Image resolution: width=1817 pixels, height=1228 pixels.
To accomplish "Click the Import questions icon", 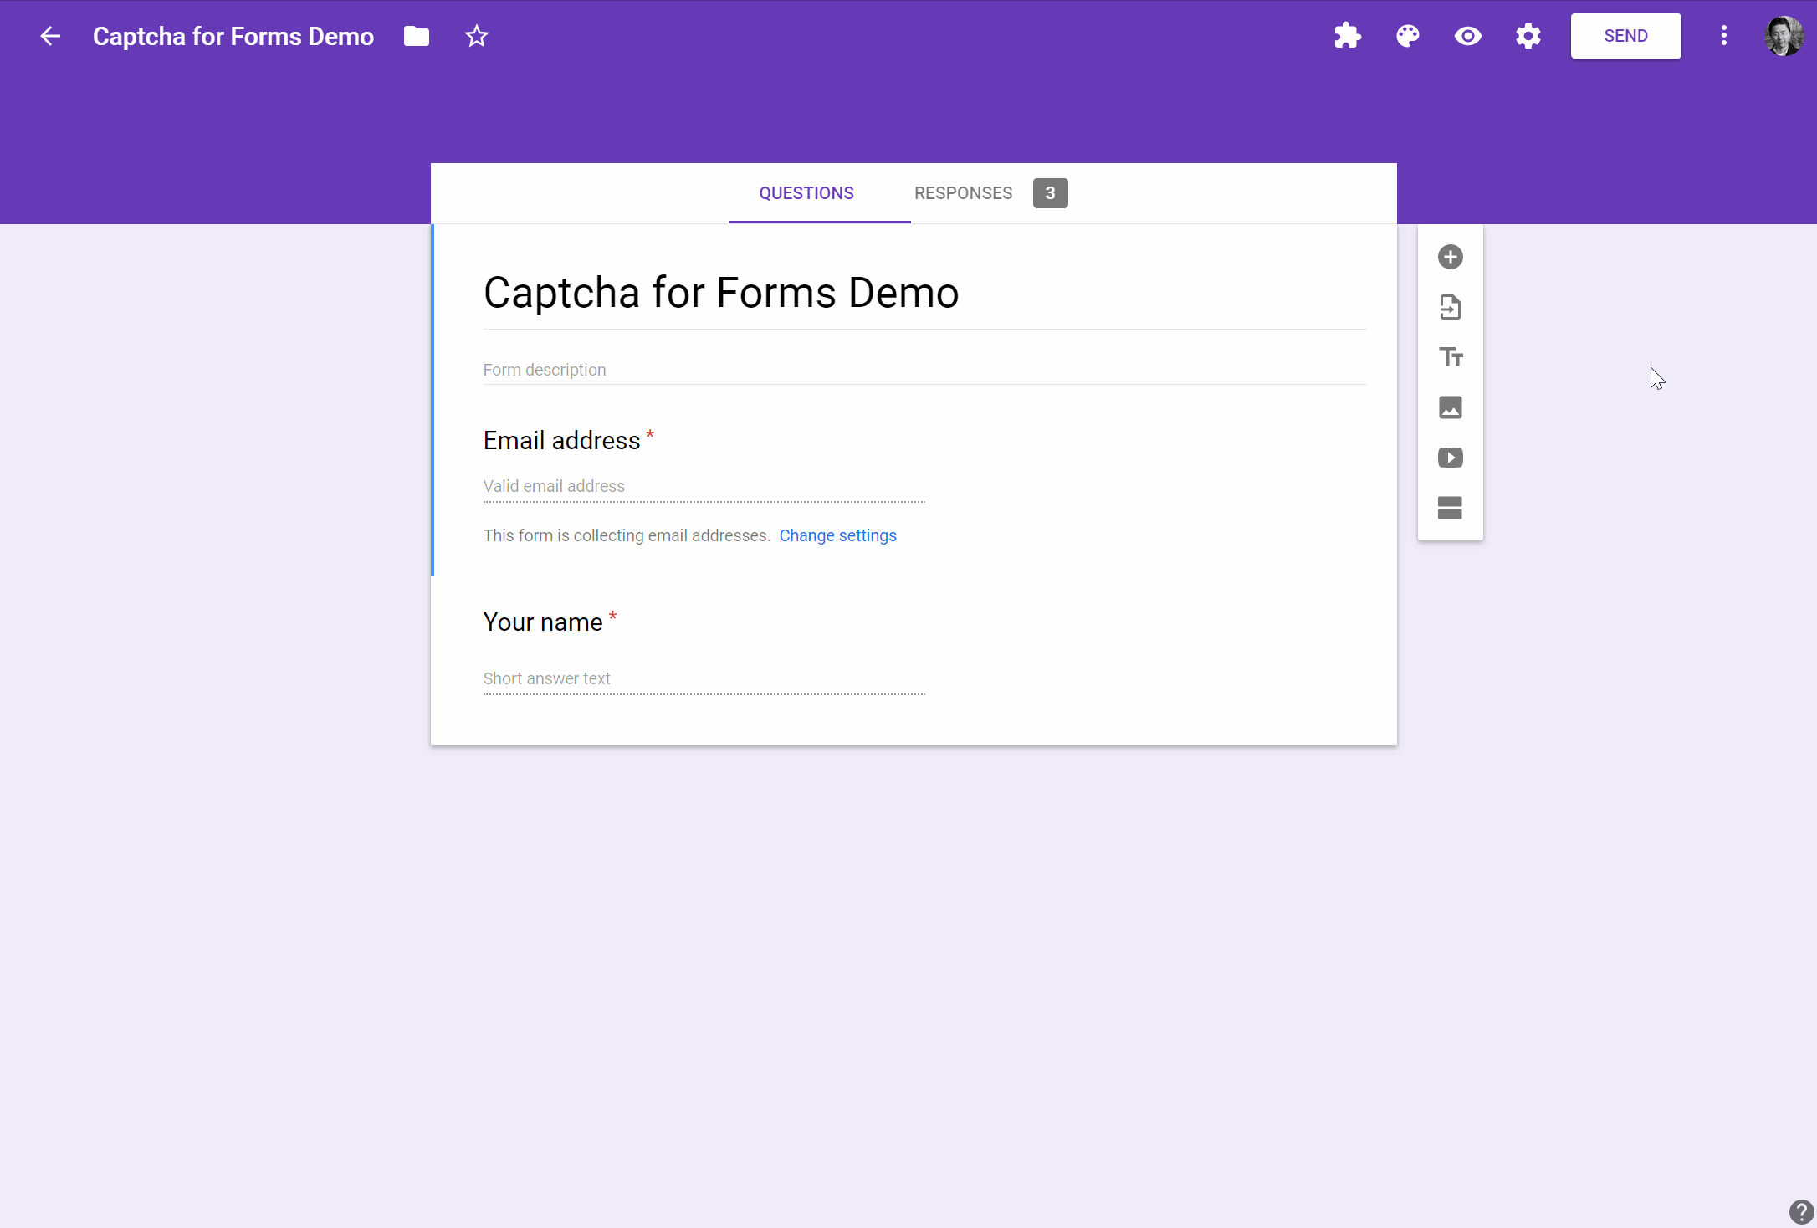I will 1450,307.
